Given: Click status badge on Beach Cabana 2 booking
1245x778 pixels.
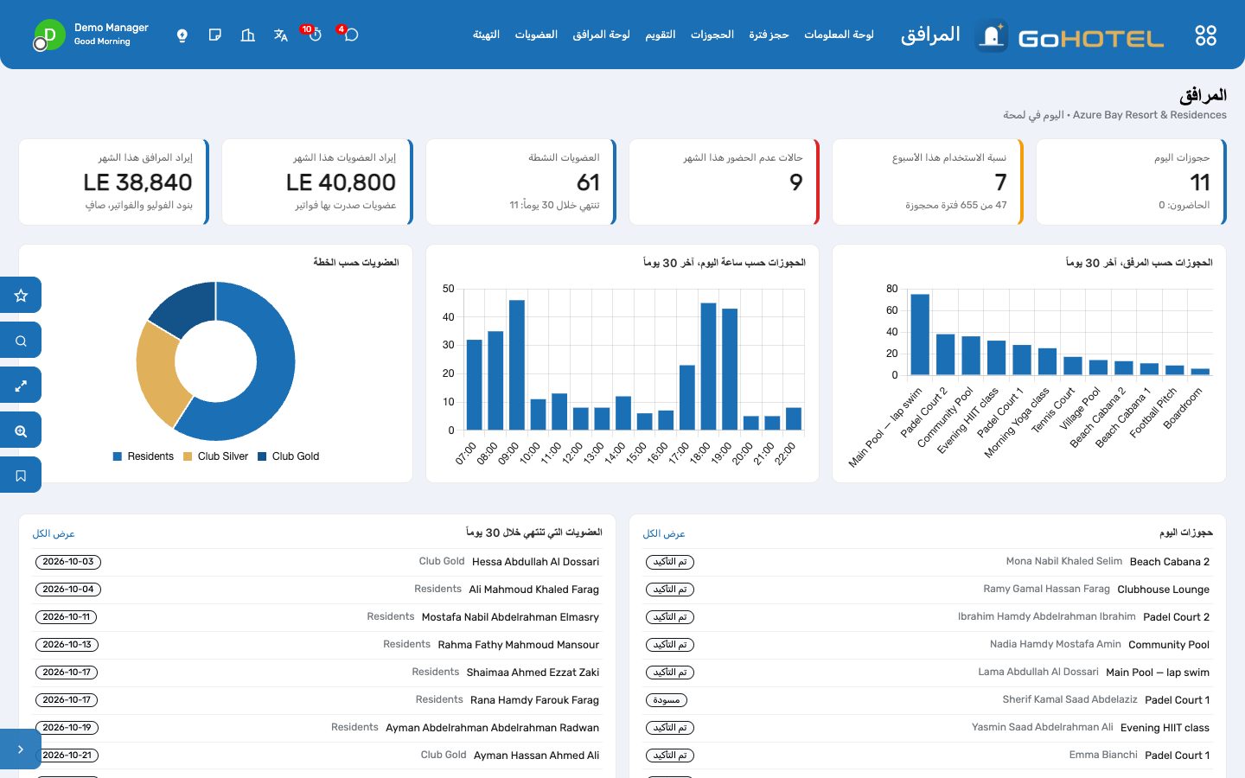Looking at the screenshot, I should pos(670,562).
